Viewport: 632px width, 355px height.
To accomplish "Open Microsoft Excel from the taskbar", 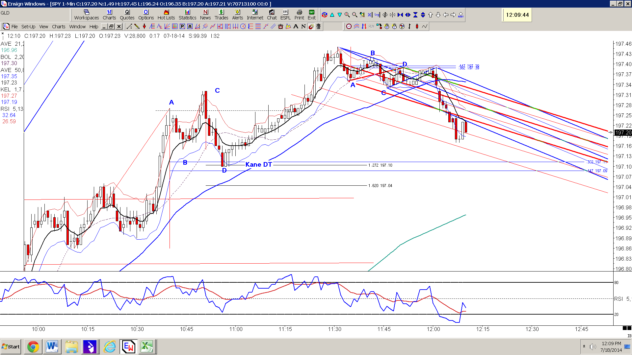I will coord(147,347).
